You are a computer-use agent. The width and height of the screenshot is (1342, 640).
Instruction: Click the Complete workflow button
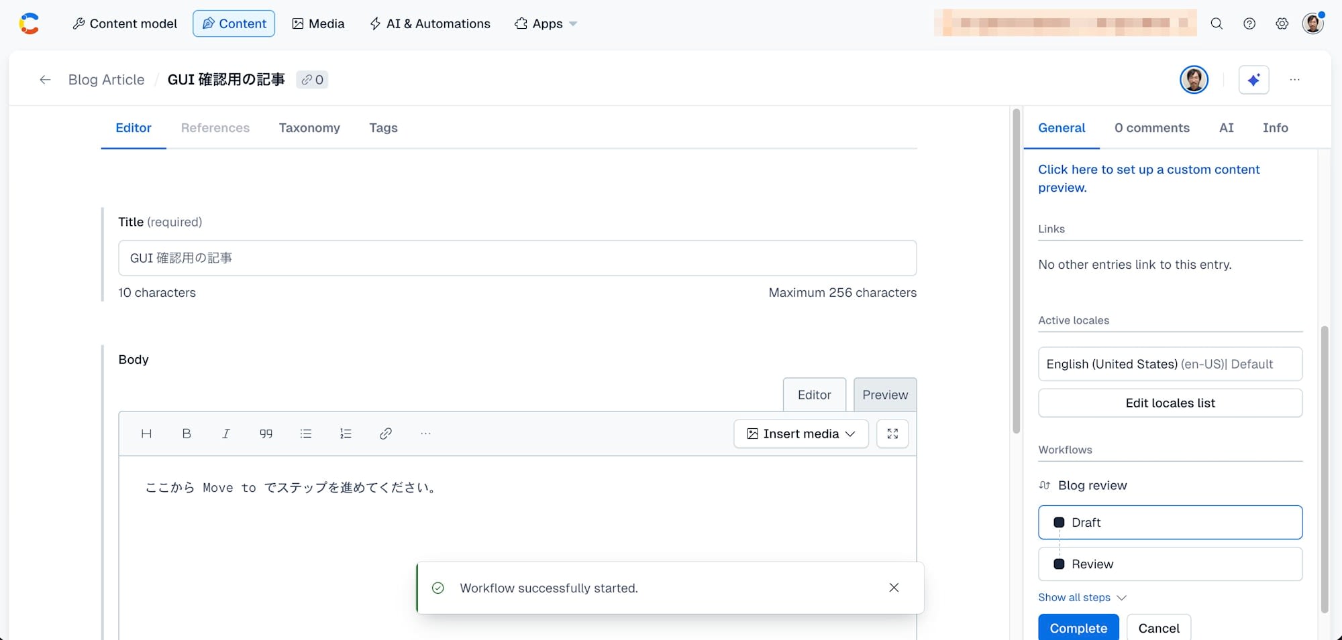[1078, 628]
